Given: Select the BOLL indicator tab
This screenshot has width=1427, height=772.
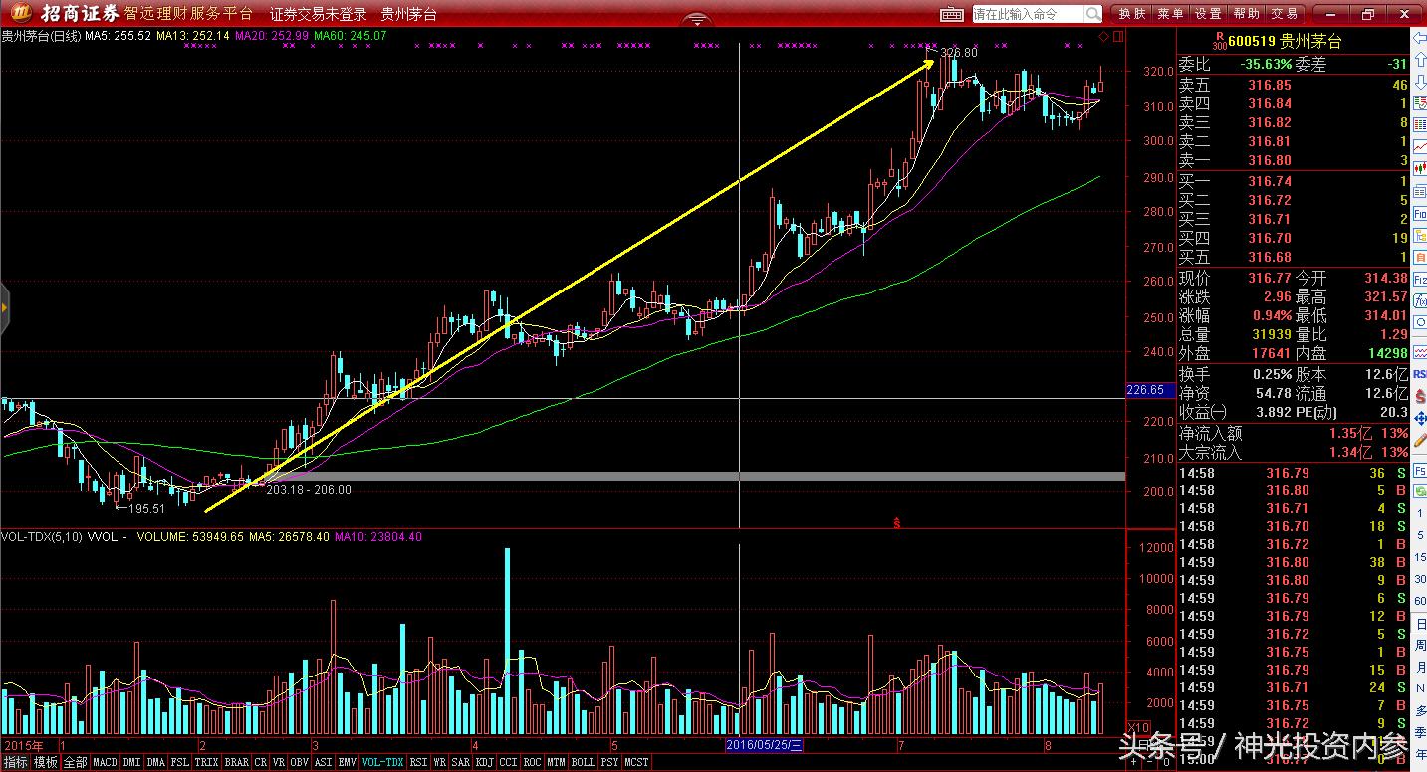Looking at the screenshot, I should point(583,762).
